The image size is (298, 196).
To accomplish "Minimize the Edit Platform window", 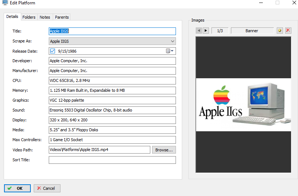I will [261, 3].
